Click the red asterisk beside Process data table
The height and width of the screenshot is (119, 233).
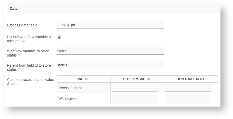[x=39, y=25]
